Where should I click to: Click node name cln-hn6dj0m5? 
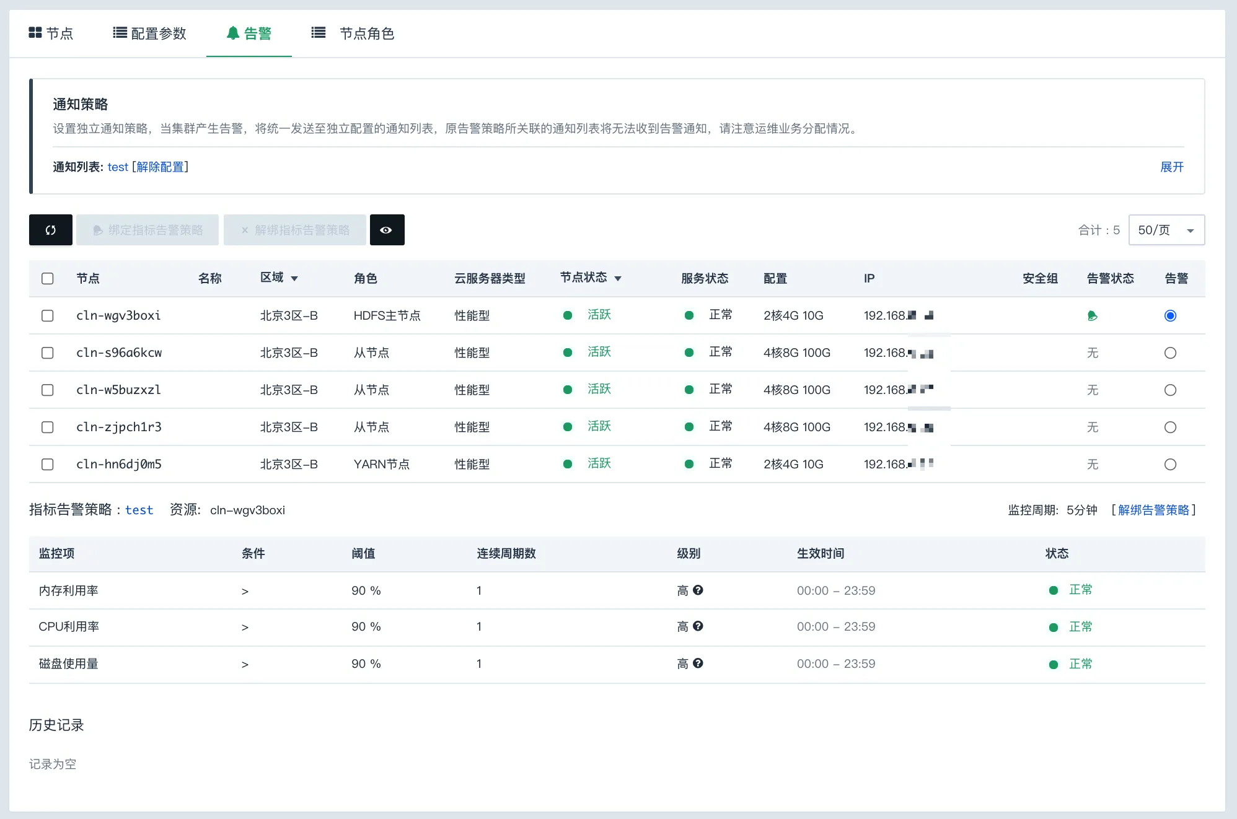(x=119, y=464)
